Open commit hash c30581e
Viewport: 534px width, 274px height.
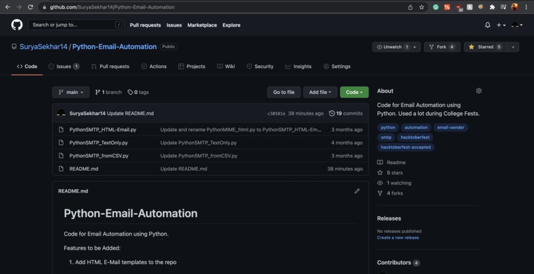pyautogui.click(x=276, y=114)
